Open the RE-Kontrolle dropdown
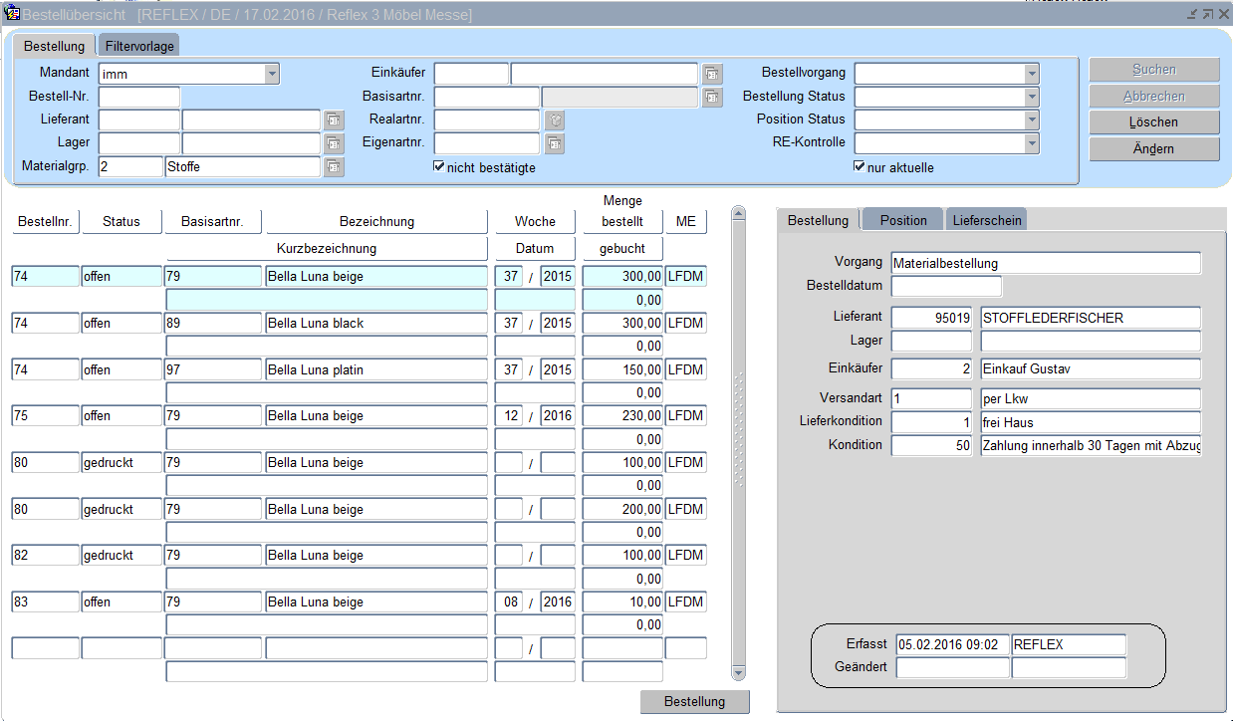 pyautogui.click(x=1031, y=143)
